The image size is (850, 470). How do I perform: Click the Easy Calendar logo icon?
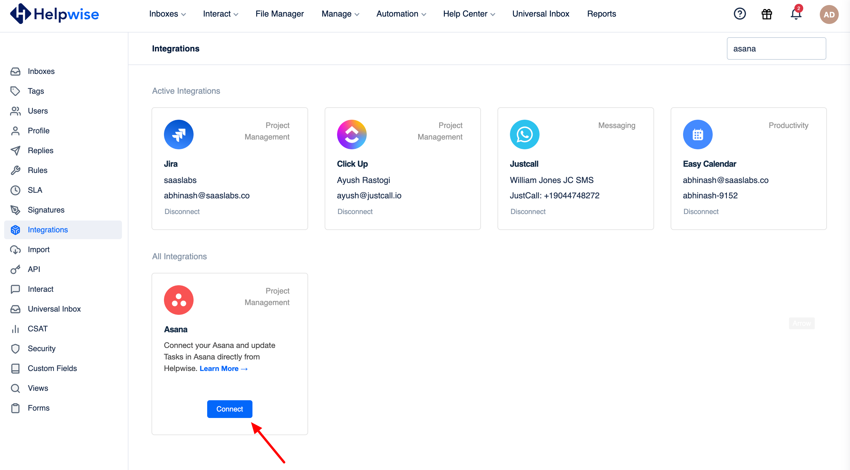pos(698,134)
